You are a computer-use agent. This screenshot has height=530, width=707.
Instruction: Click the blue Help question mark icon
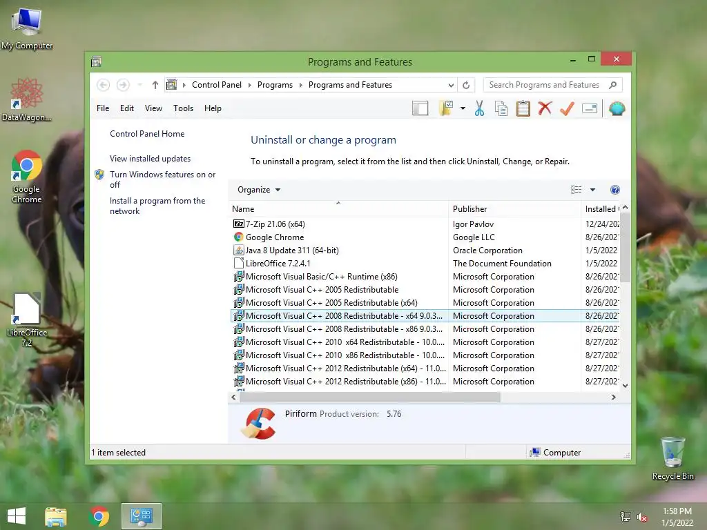[x=614, y=190]
